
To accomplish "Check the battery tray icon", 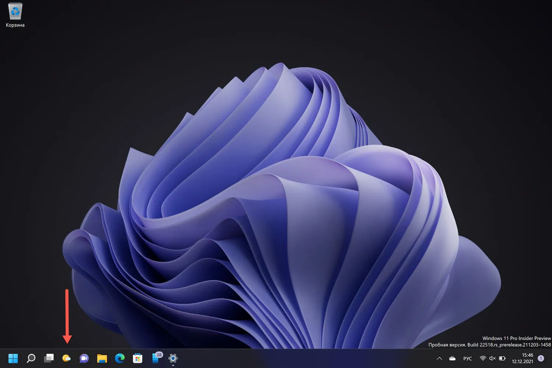I will pos(502,358).
